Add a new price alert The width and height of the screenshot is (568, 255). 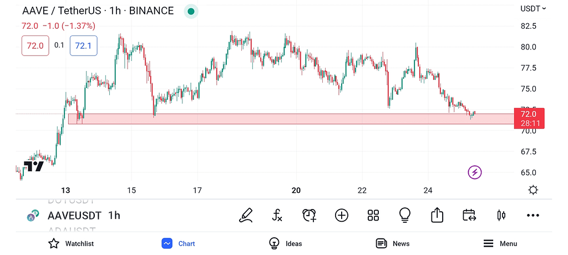click(x=310, y=215)
